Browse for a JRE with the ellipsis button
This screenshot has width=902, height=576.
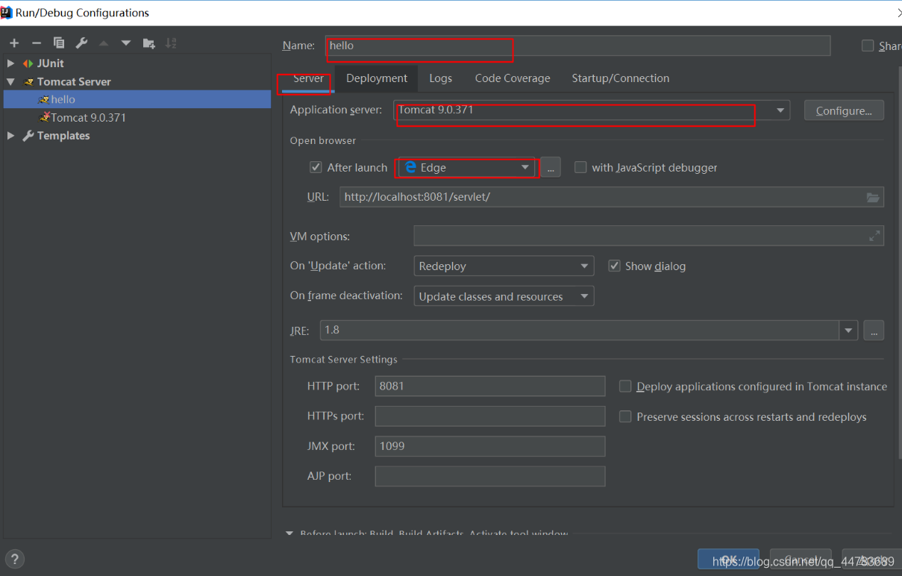(874, 330)
